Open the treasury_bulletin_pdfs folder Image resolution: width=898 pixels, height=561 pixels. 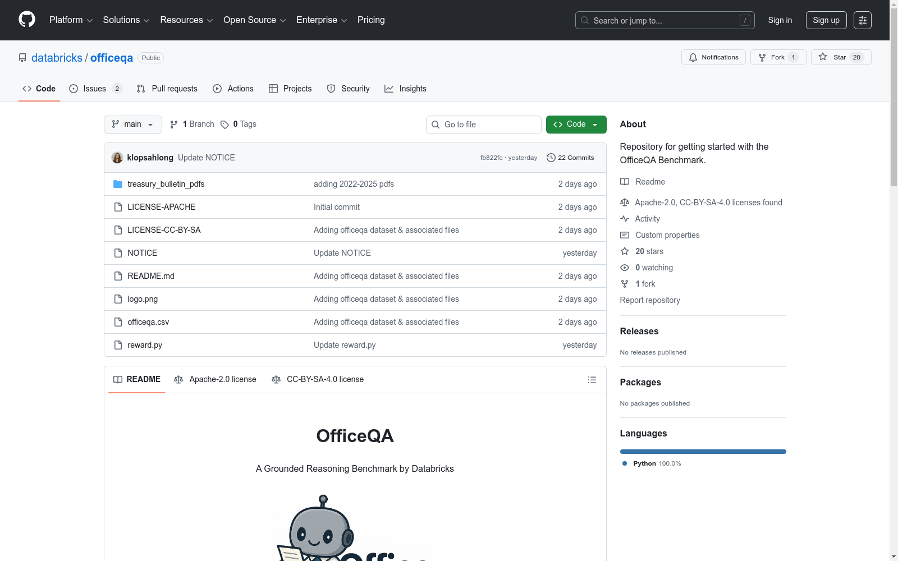click(x=166, y=184)
